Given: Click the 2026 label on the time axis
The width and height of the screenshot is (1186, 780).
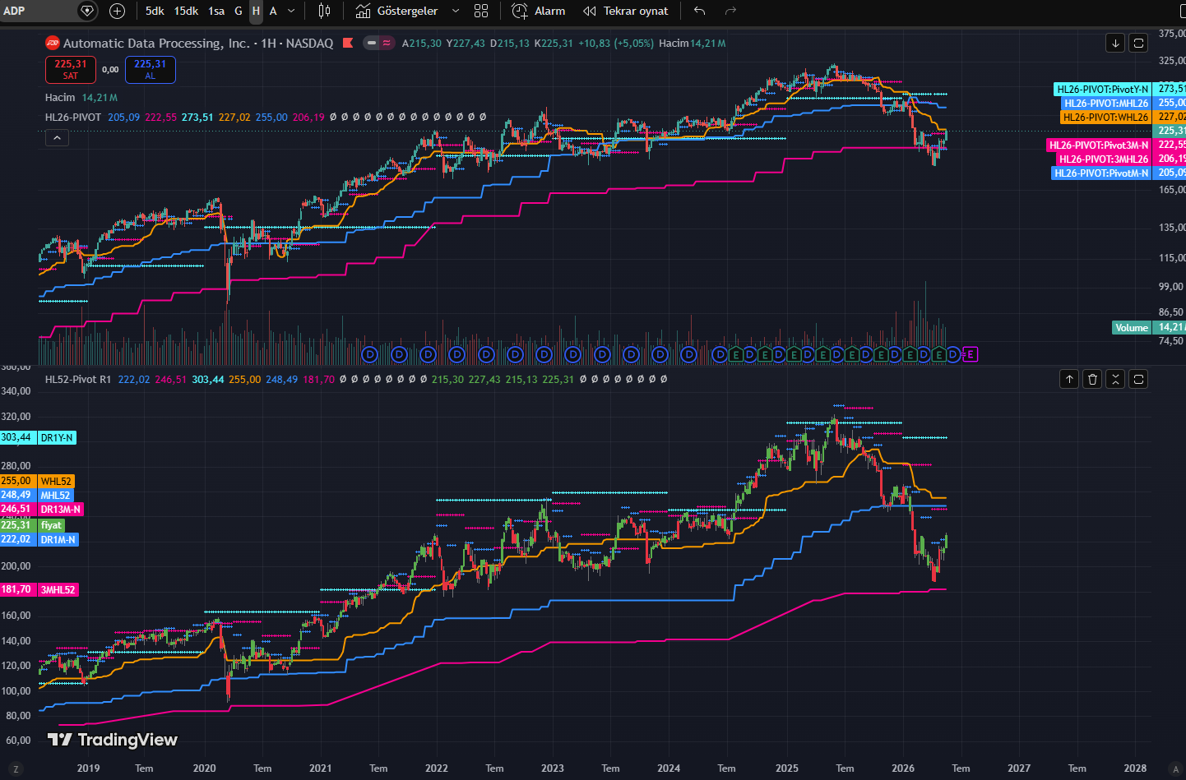Looking at the screenshot, I should point(903,768).
